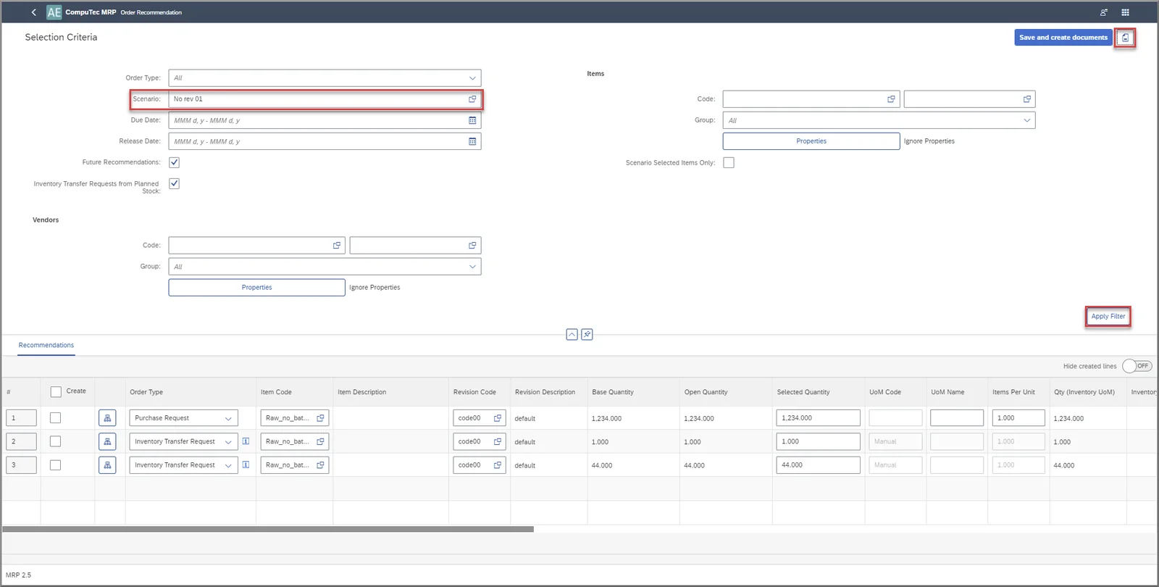Screen dimensions: 1159x587
Task: Open row 1 Purchase Request order type dropdown
Action: pos(228,418)
